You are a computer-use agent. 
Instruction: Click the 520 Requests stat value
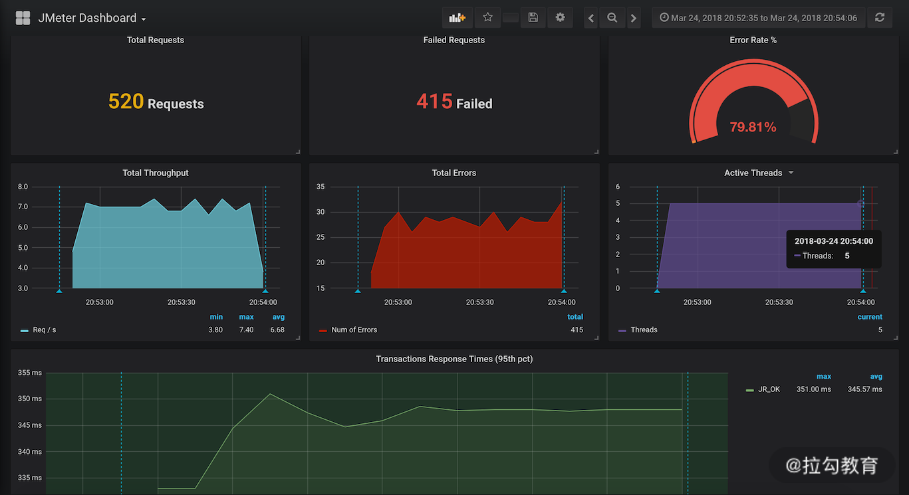[x=156, y=102]
